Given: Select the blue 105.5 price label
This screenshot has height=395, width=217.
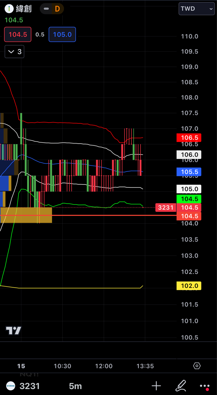Looking at the screenshot, I should pyautogui.click(x=189, y=172).
